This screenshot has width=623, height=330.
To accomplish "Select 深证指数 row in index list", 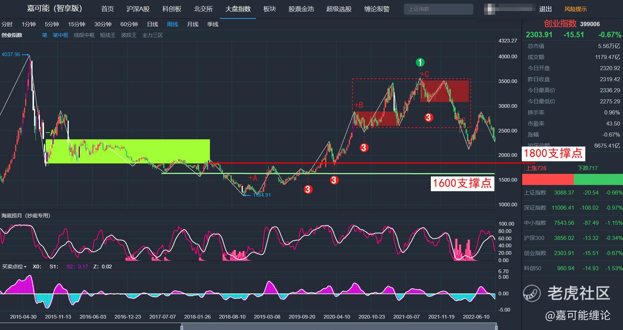I will point(572,208).
